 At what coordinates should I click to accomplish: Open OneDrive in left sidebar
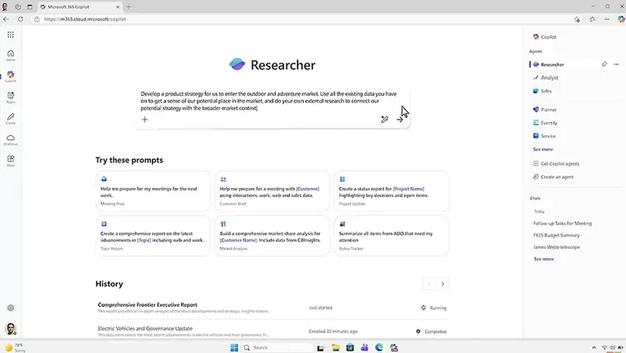click(11, 140)
